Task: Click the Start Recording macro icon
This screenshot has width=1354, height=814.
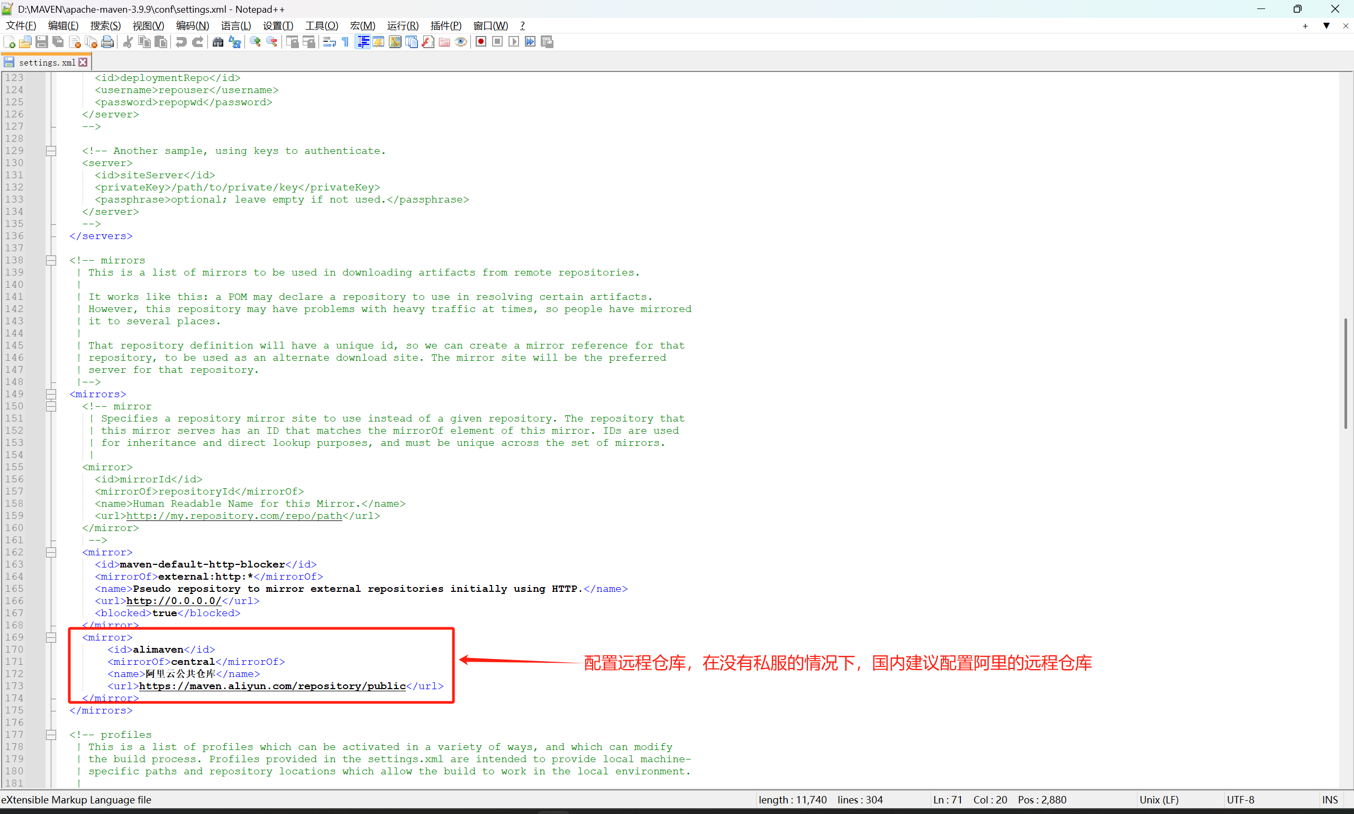Action: [x=481, y=42]
